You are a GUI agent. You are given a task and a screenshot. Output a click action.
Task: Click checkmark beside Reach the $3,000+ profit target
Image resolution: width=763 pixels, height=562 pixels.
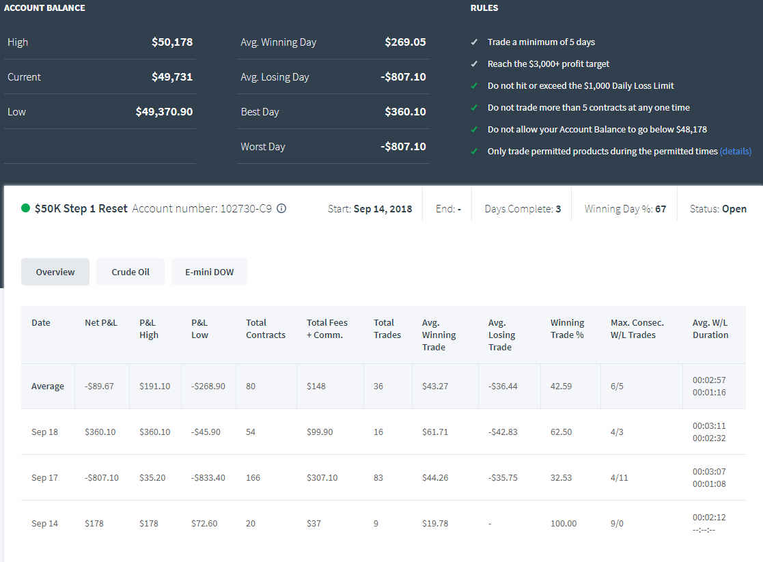click(x=474, y=64)
